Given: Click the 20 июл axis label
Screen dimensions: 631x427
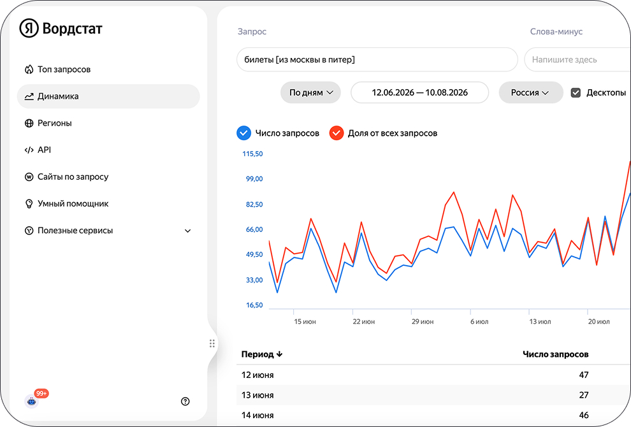Looking at the screenshot, I should (x=598, y=322).
